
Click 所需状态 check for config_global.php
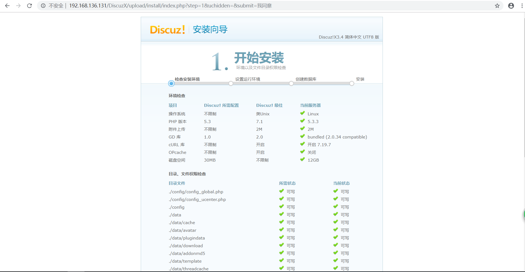[x=282, y=191]
